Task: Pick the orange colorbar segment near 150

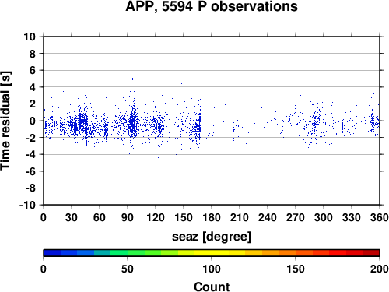Action: 296,253
